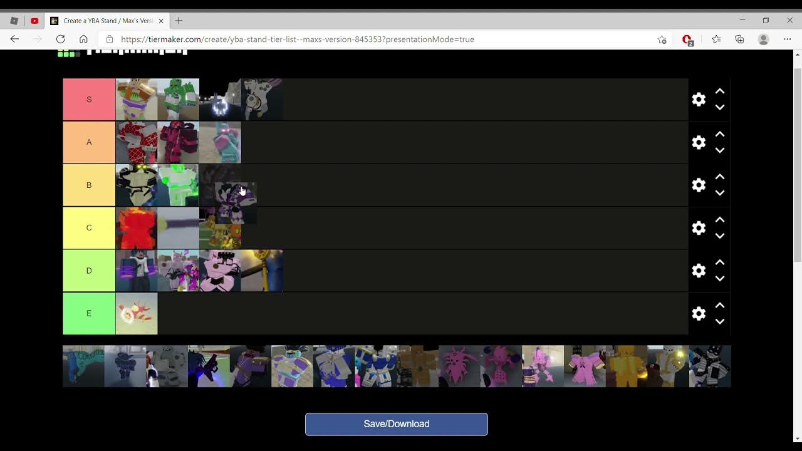Select first stand image in S tier
This screenshot has width=802, height=451.
click(137, 100)
